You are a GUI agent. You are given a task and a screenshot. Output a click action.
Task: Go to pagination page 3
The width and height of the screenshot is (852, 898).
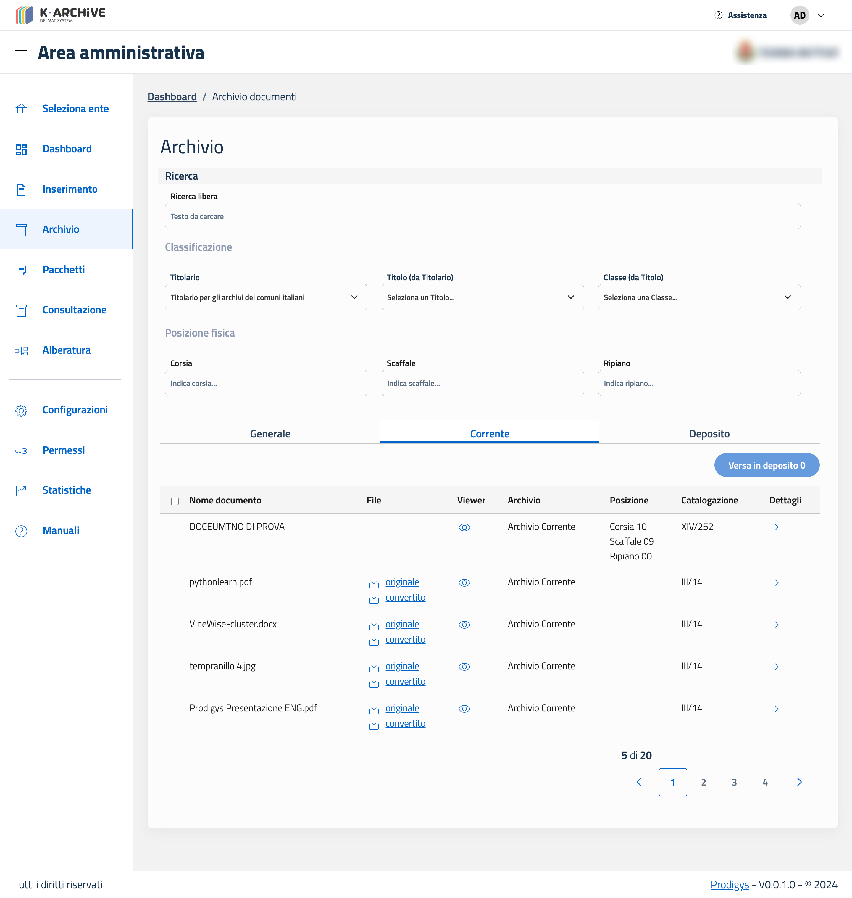pos(734,782)
